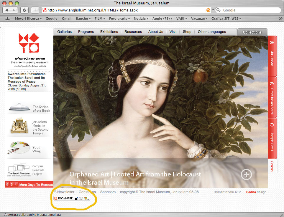The width and height of the screenshot is (284, 217).
Task: Expand the FILM bookmarks folder
Action: [100, 19]
